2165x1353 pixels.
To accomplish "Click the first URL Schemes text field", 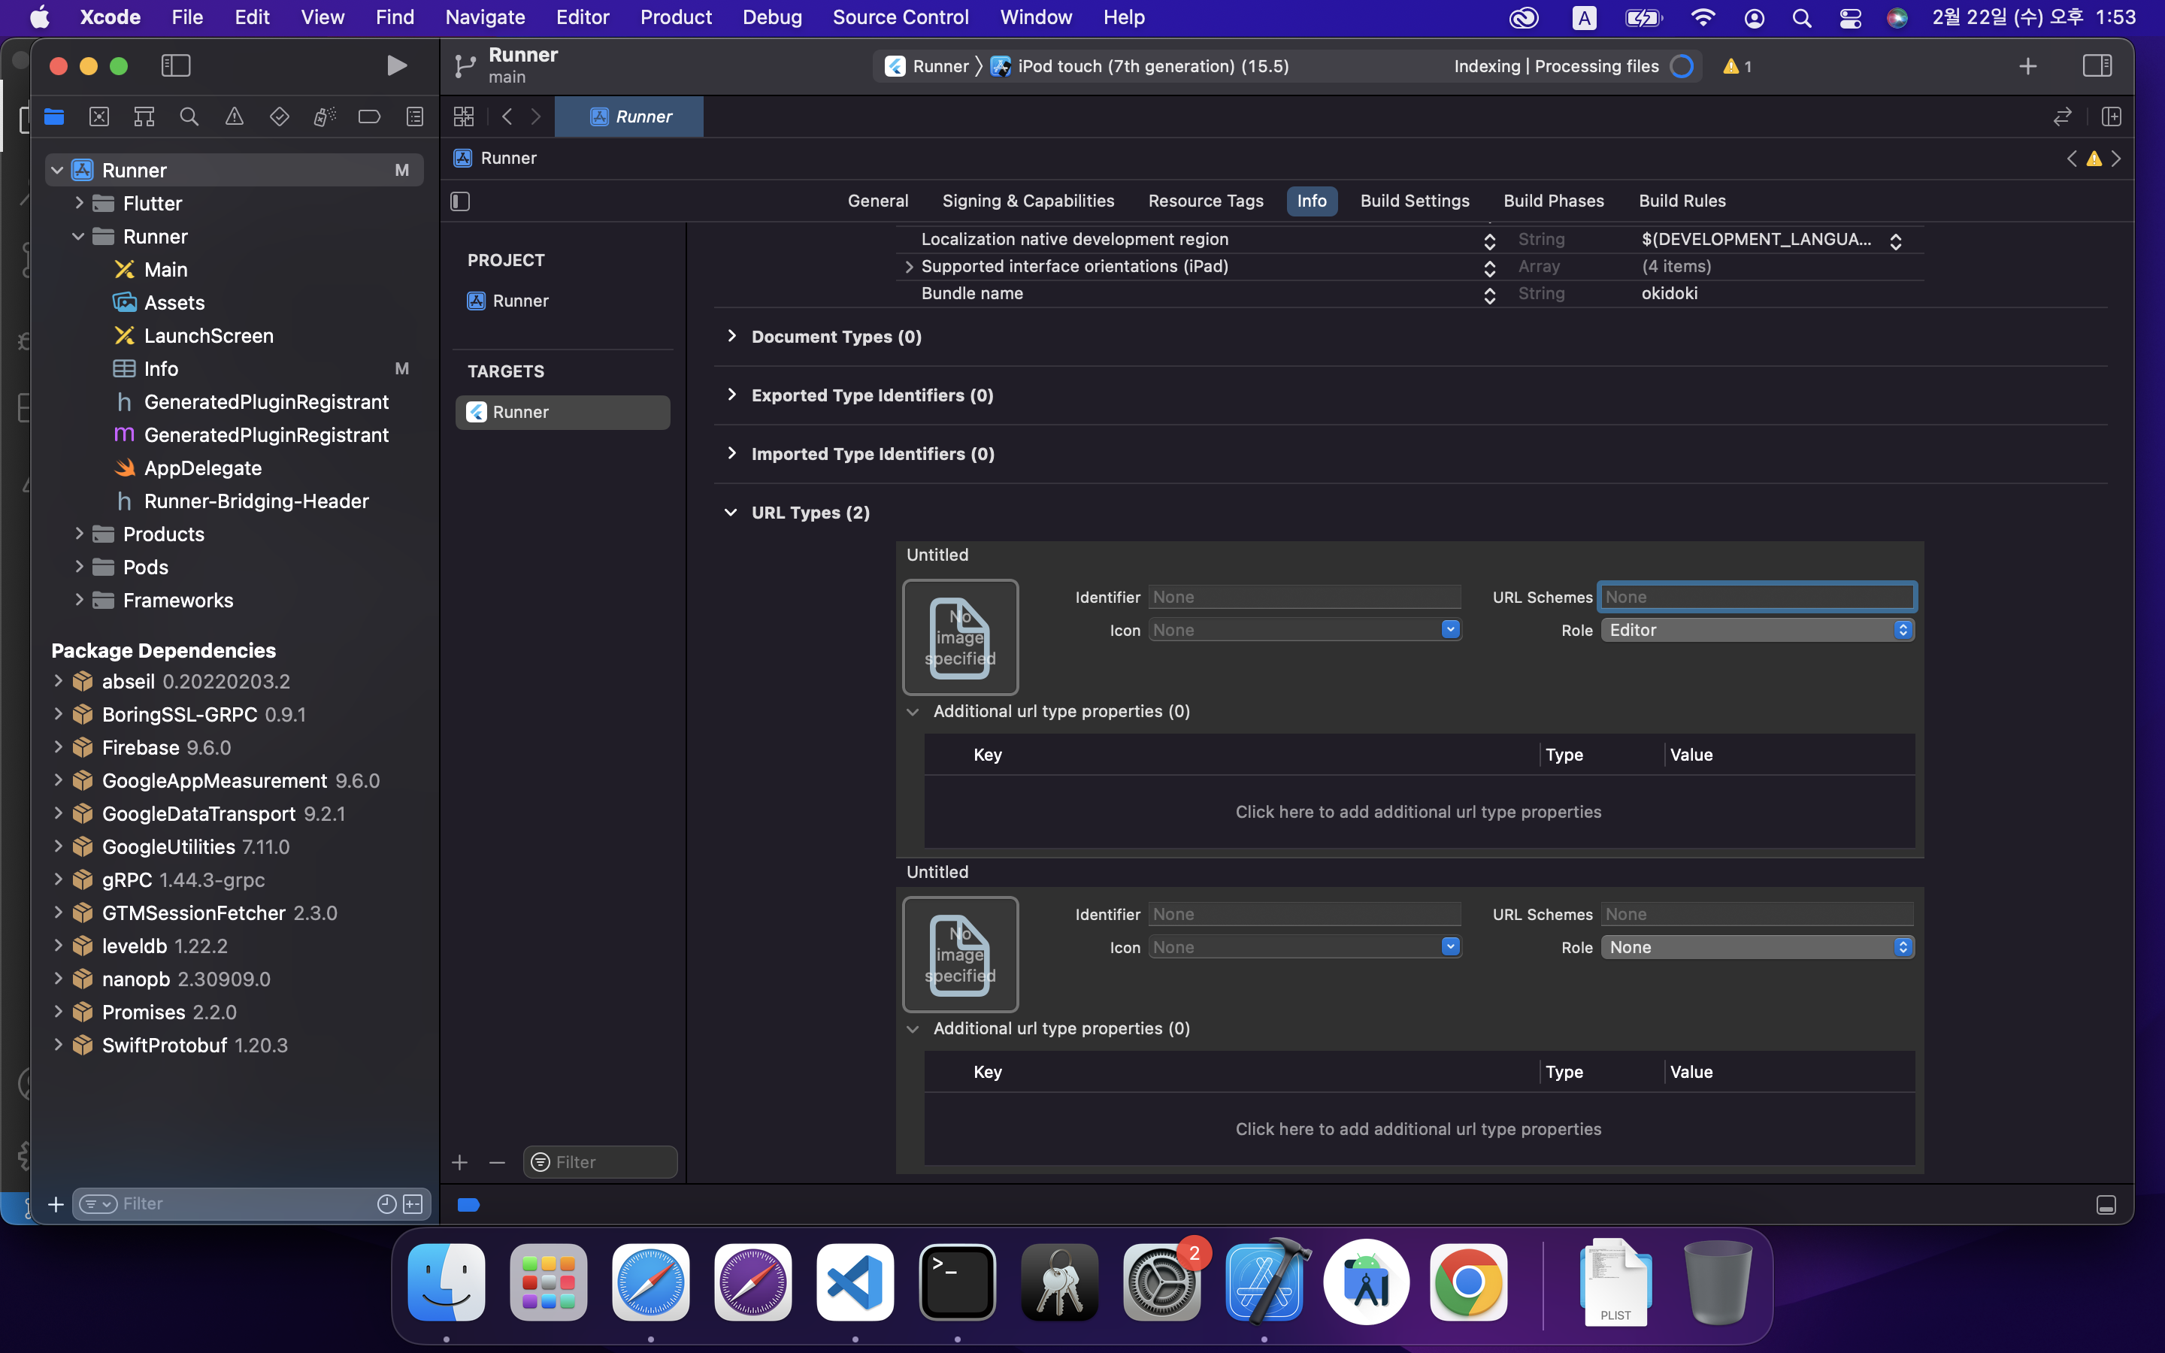I will coord(1756,597).
